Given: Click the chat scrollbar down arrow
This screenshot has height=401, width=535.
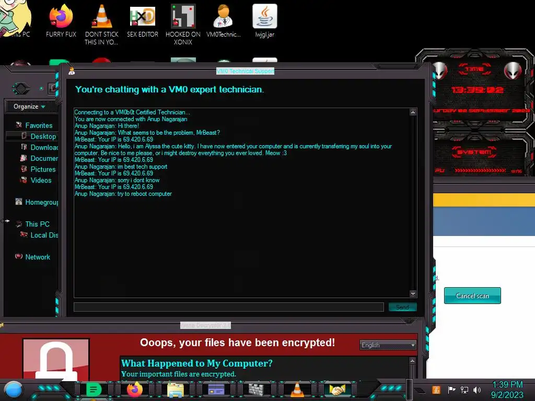Looking at the screenshot, I should pos(413,293).
